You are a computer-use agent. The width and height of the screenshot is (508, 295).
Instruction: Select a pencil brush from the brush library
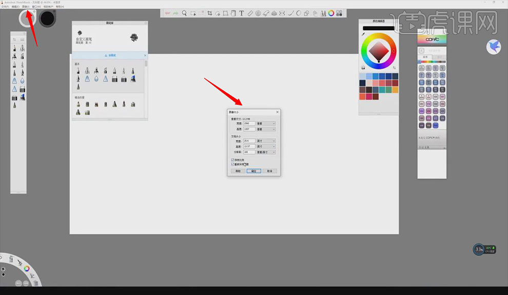tap(80, 70)
